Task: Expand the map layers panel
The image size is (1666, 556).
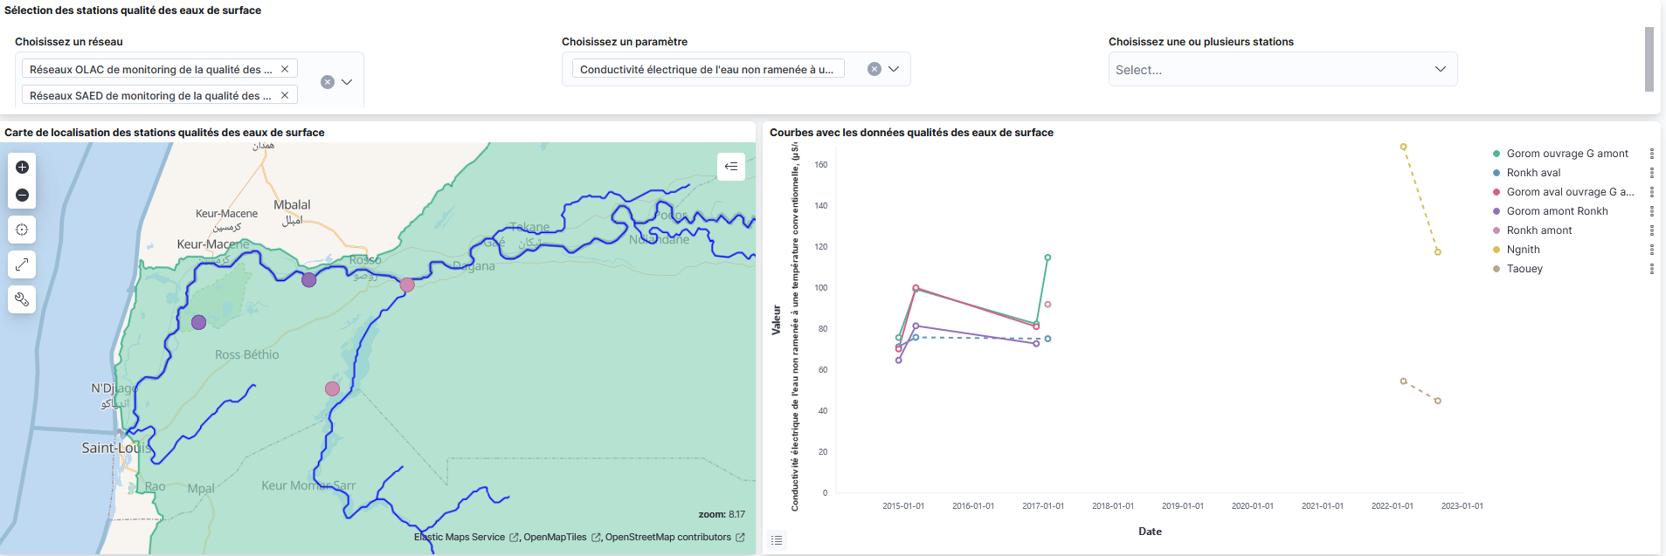Action: click(731, 167)
